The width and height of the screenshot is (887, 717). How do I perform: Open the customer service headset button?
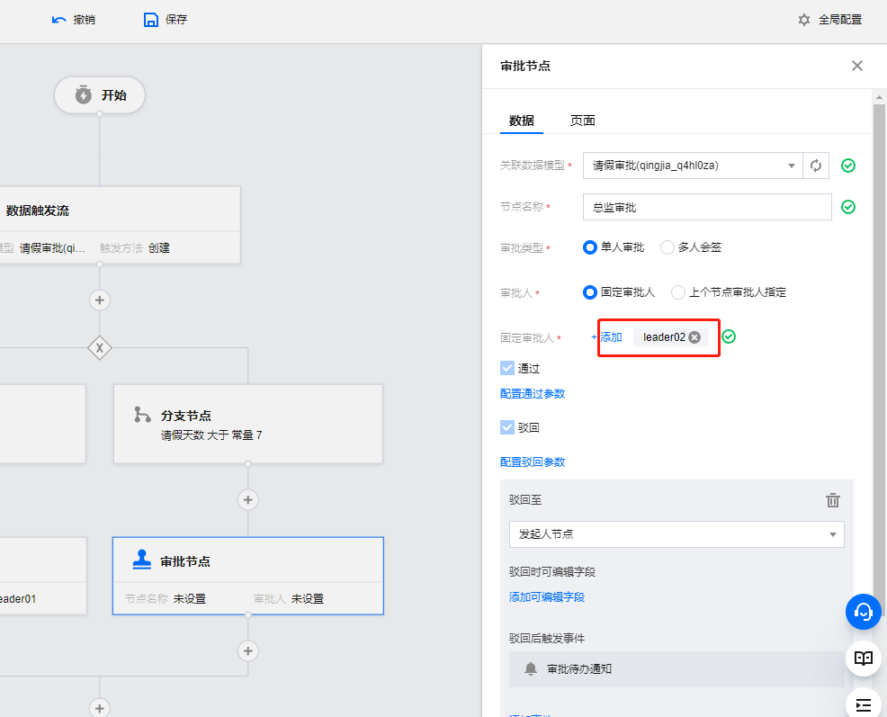pyautogui.click(x=864, y=611)
